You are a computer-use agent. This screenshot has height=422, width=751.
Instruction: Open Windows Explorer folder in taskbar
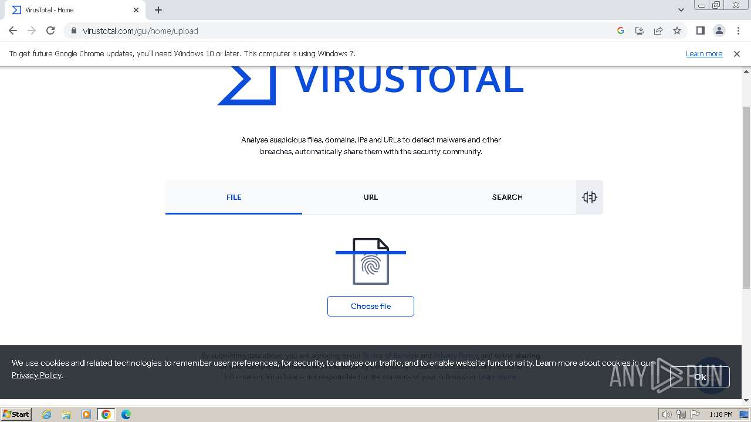(x=66, y=414)
